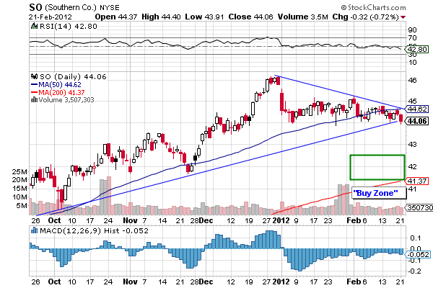Click the red down-triangle after the Chg value

pyautogui.click(x=403, y=17)
